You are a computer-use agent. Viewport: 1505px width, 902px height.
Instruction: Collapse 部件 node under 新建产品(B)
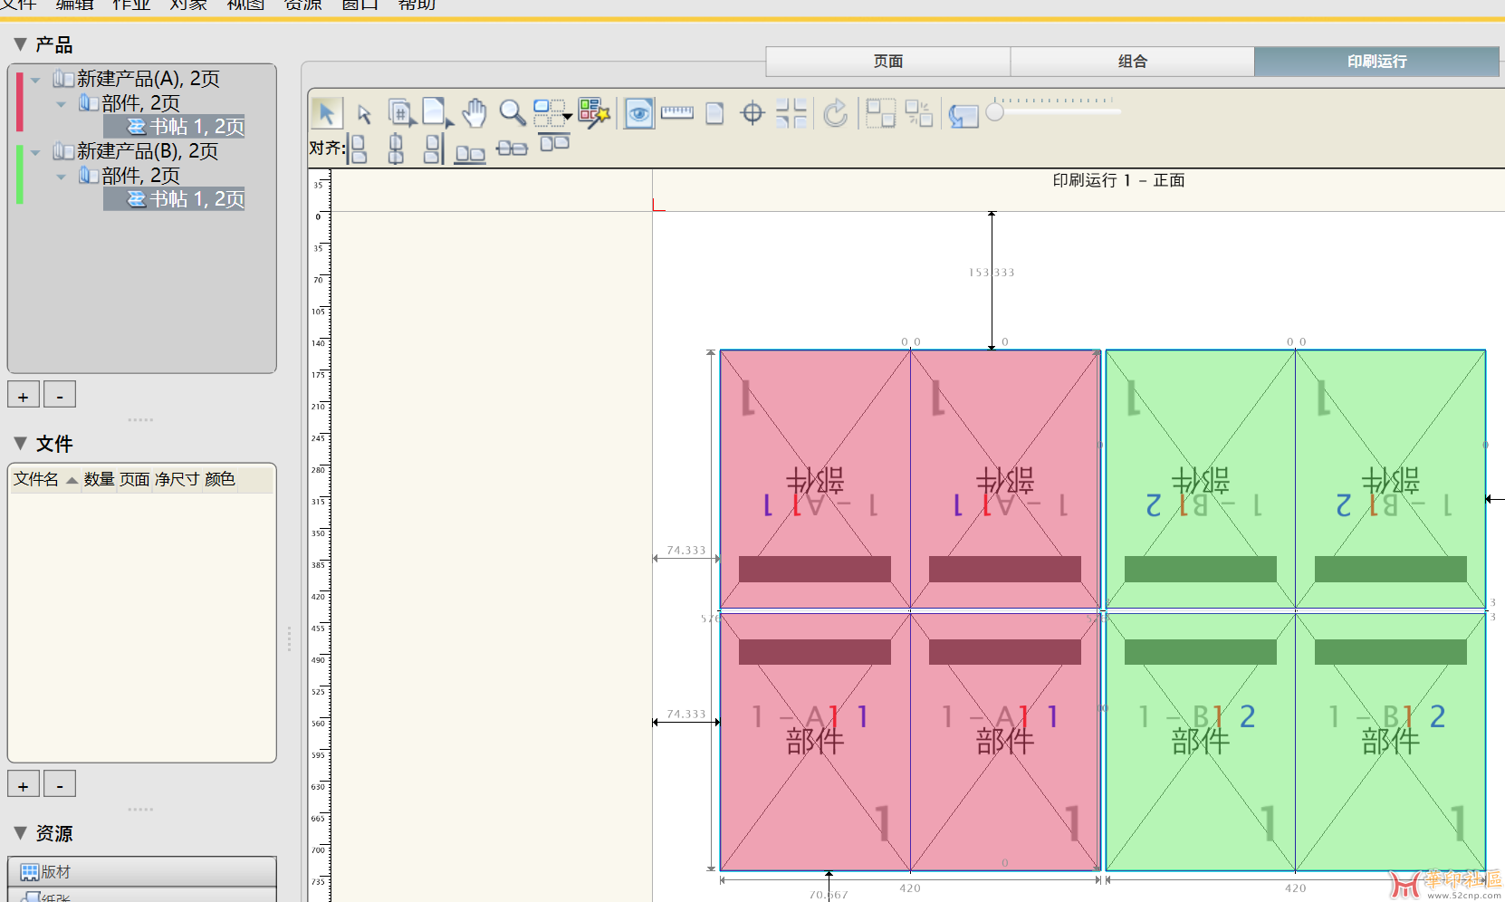pos(61,177)
